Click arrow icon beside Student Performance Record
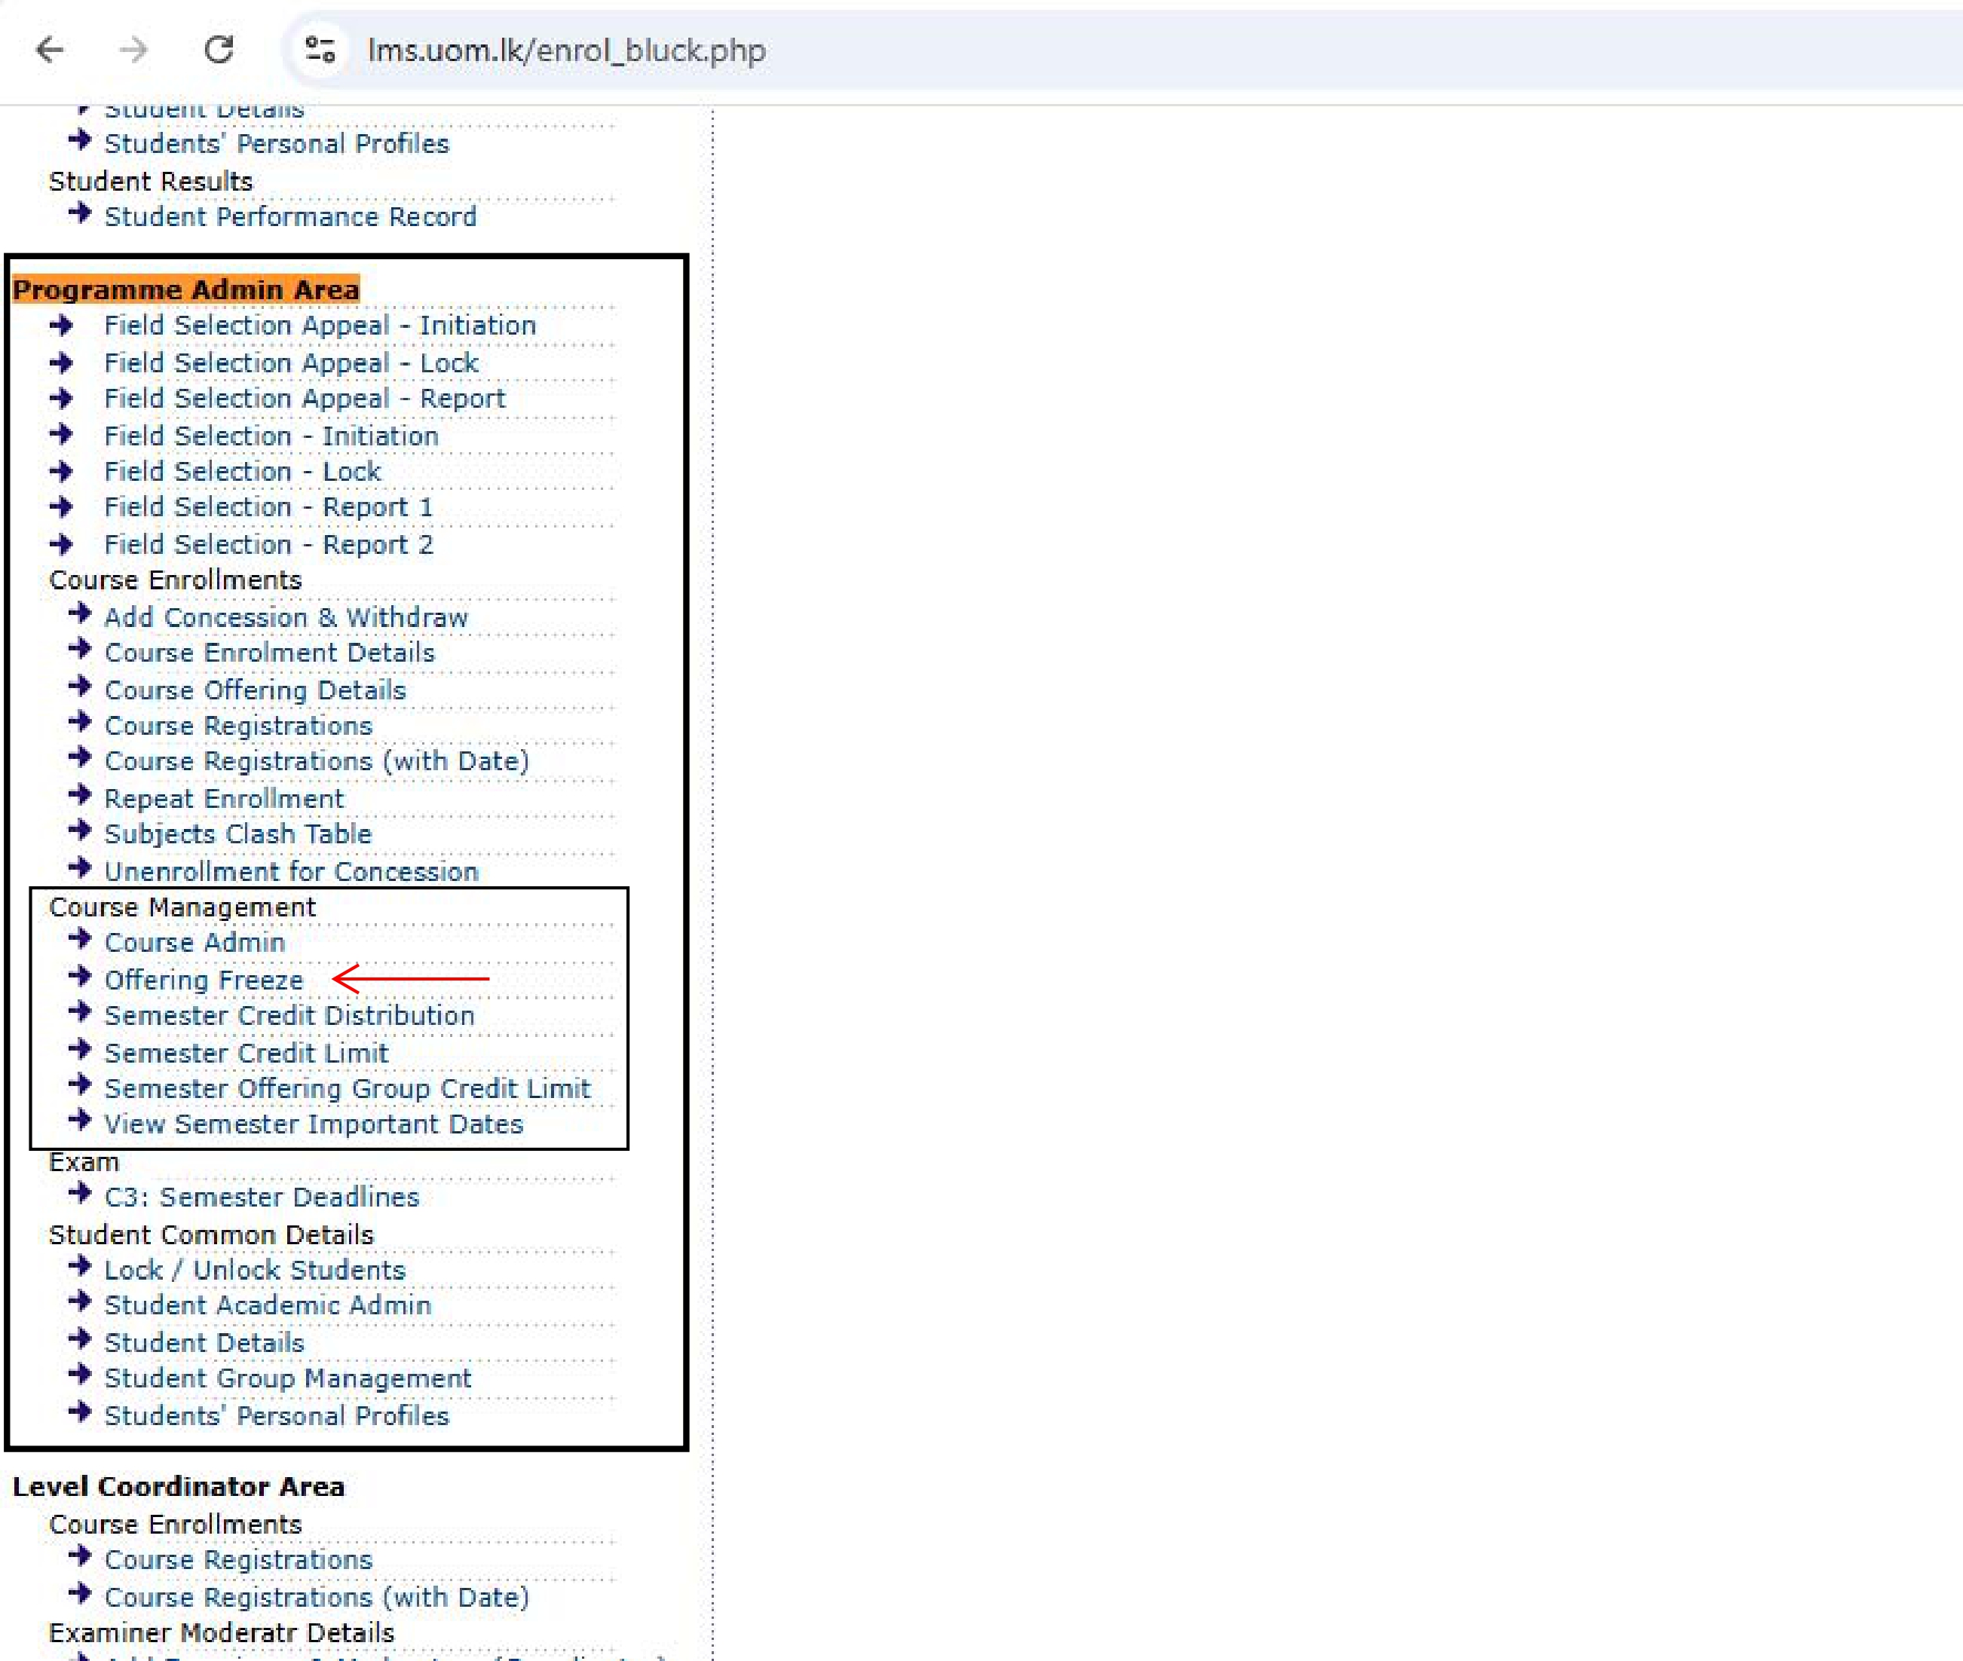The image size is (1963, 1661). click(x=80, y=213)
